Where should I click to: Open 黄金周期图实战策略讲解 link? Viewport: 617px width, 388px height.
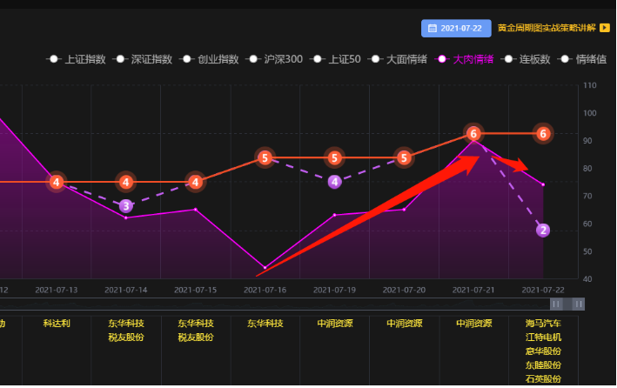click(x=547, y=28)
